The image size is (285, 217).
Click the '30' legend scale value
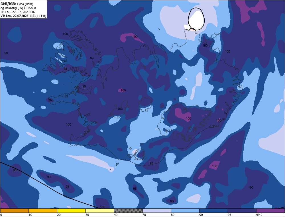pos(87,215)
